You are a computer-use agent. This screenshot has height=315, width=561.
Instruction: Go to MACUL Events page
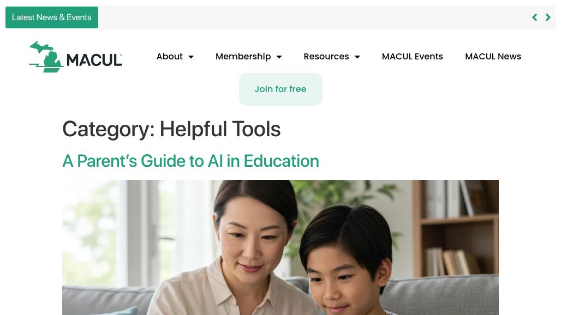click(x=412, y=57)
